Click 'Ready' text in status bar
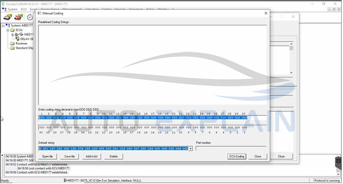Viewport: 343px width, 184px height. tap(5, 181)
